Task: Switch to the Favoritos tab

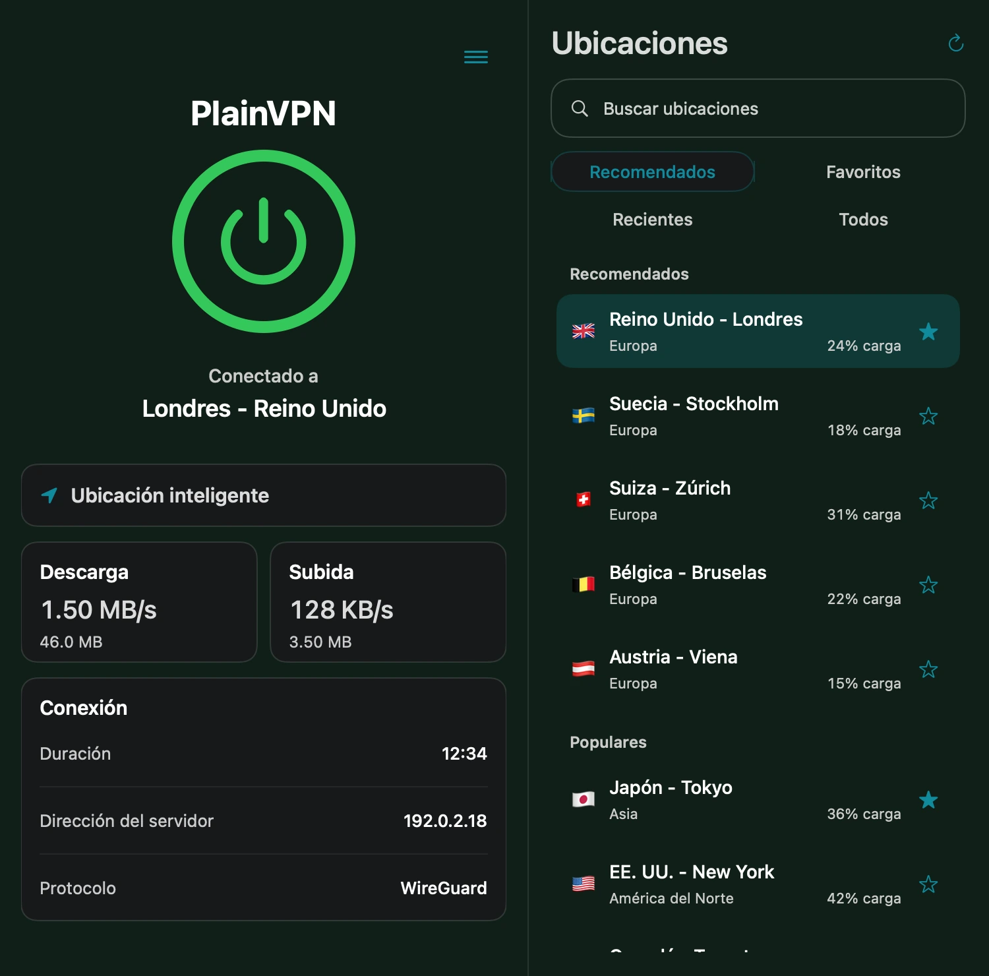Action: coord(863,171)
